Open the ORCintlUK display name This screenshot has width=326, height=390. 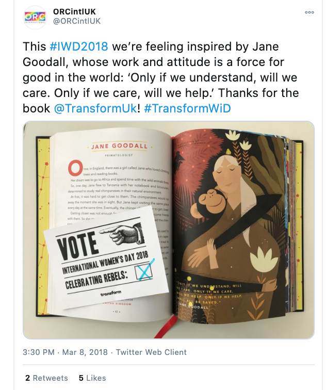click(x=74, y=11)
